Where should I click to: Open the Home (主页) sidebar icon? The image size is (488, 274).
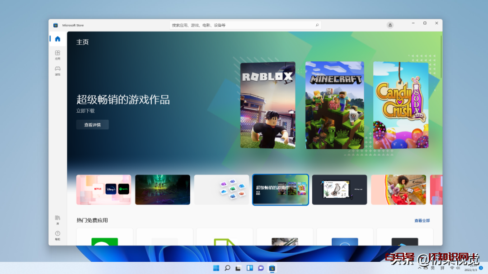pos(57,39)
